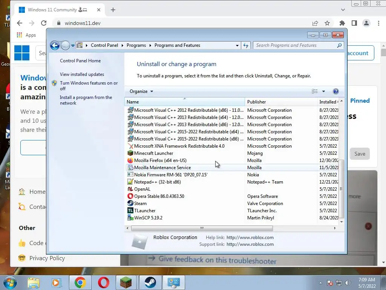This screenshot has height=290, width=386.
Task: Sort the list by the Name column
Action: pos(185,102)
